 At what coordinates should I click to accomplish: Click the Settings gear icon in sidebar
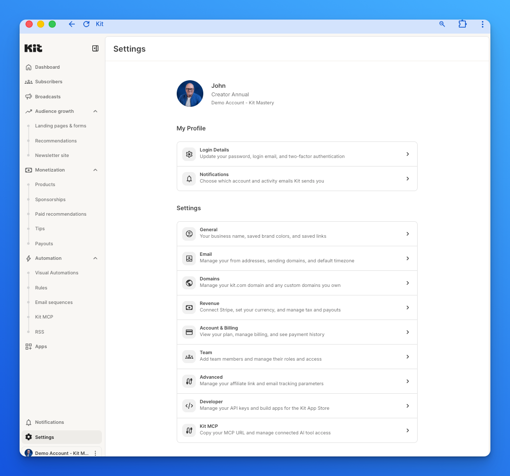pyautogui.click(x=29, y=437)
